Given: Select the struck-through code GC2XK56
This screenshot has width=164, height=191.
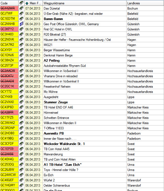Looking at the screenshot, I should 9,154.
